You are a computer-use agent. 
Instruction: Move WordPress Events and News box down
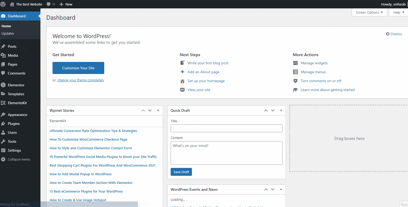tap(273, 189)
